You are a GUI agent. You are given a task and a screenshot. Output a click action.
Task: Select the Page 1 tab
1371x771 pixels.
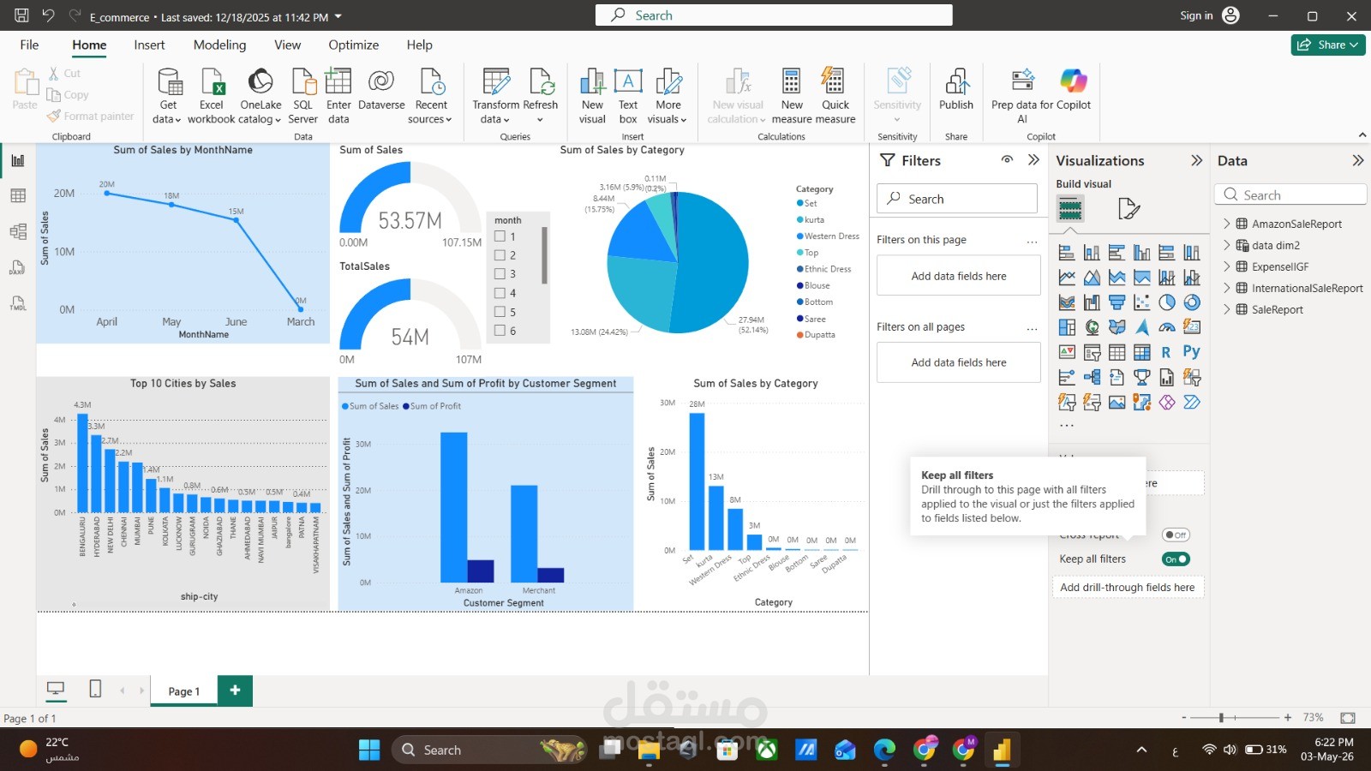[x=184, y=691]
